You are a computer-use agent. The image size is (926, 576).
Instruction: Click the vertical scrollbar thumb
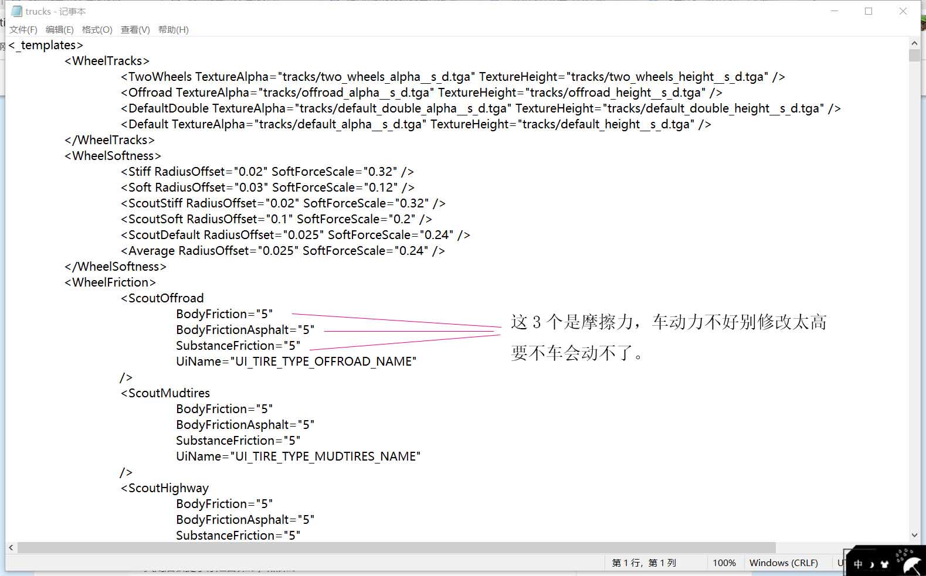pyautogui.click(x=914, y=56)
